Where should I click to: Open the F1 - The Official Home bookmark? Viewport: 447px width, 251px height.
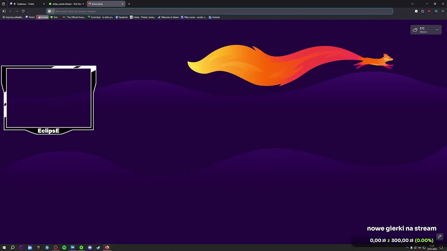pyautogui.click(x=73, y=17)
